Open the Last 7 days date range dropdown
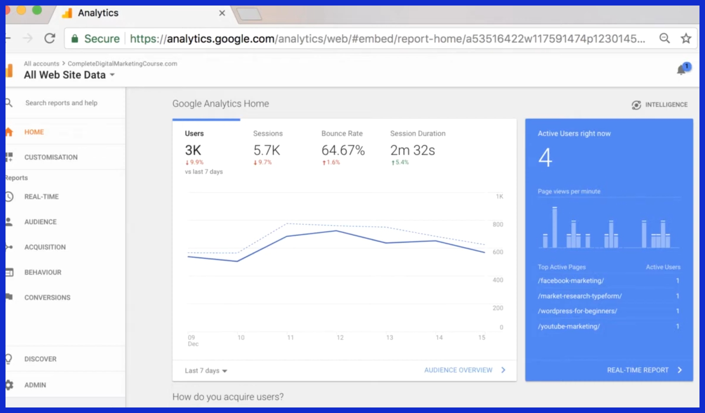Screen dimensions: 705x413 206,370
